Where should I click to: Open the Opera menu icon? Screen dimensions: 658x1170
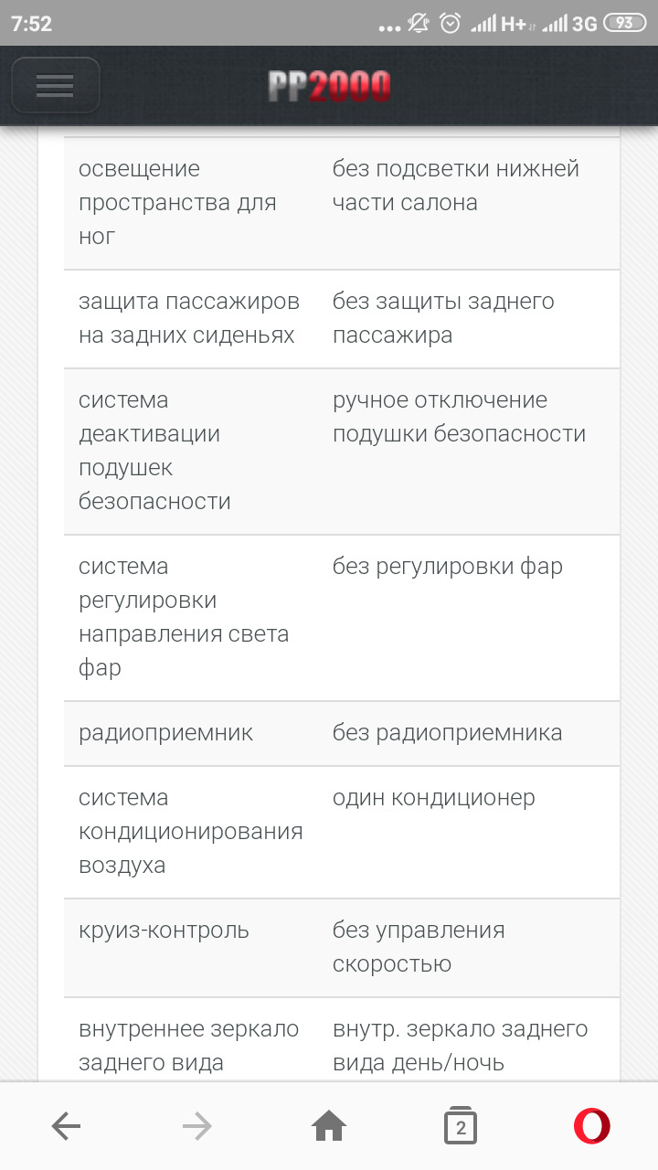pyautogui.click(x=592, y=1127)
